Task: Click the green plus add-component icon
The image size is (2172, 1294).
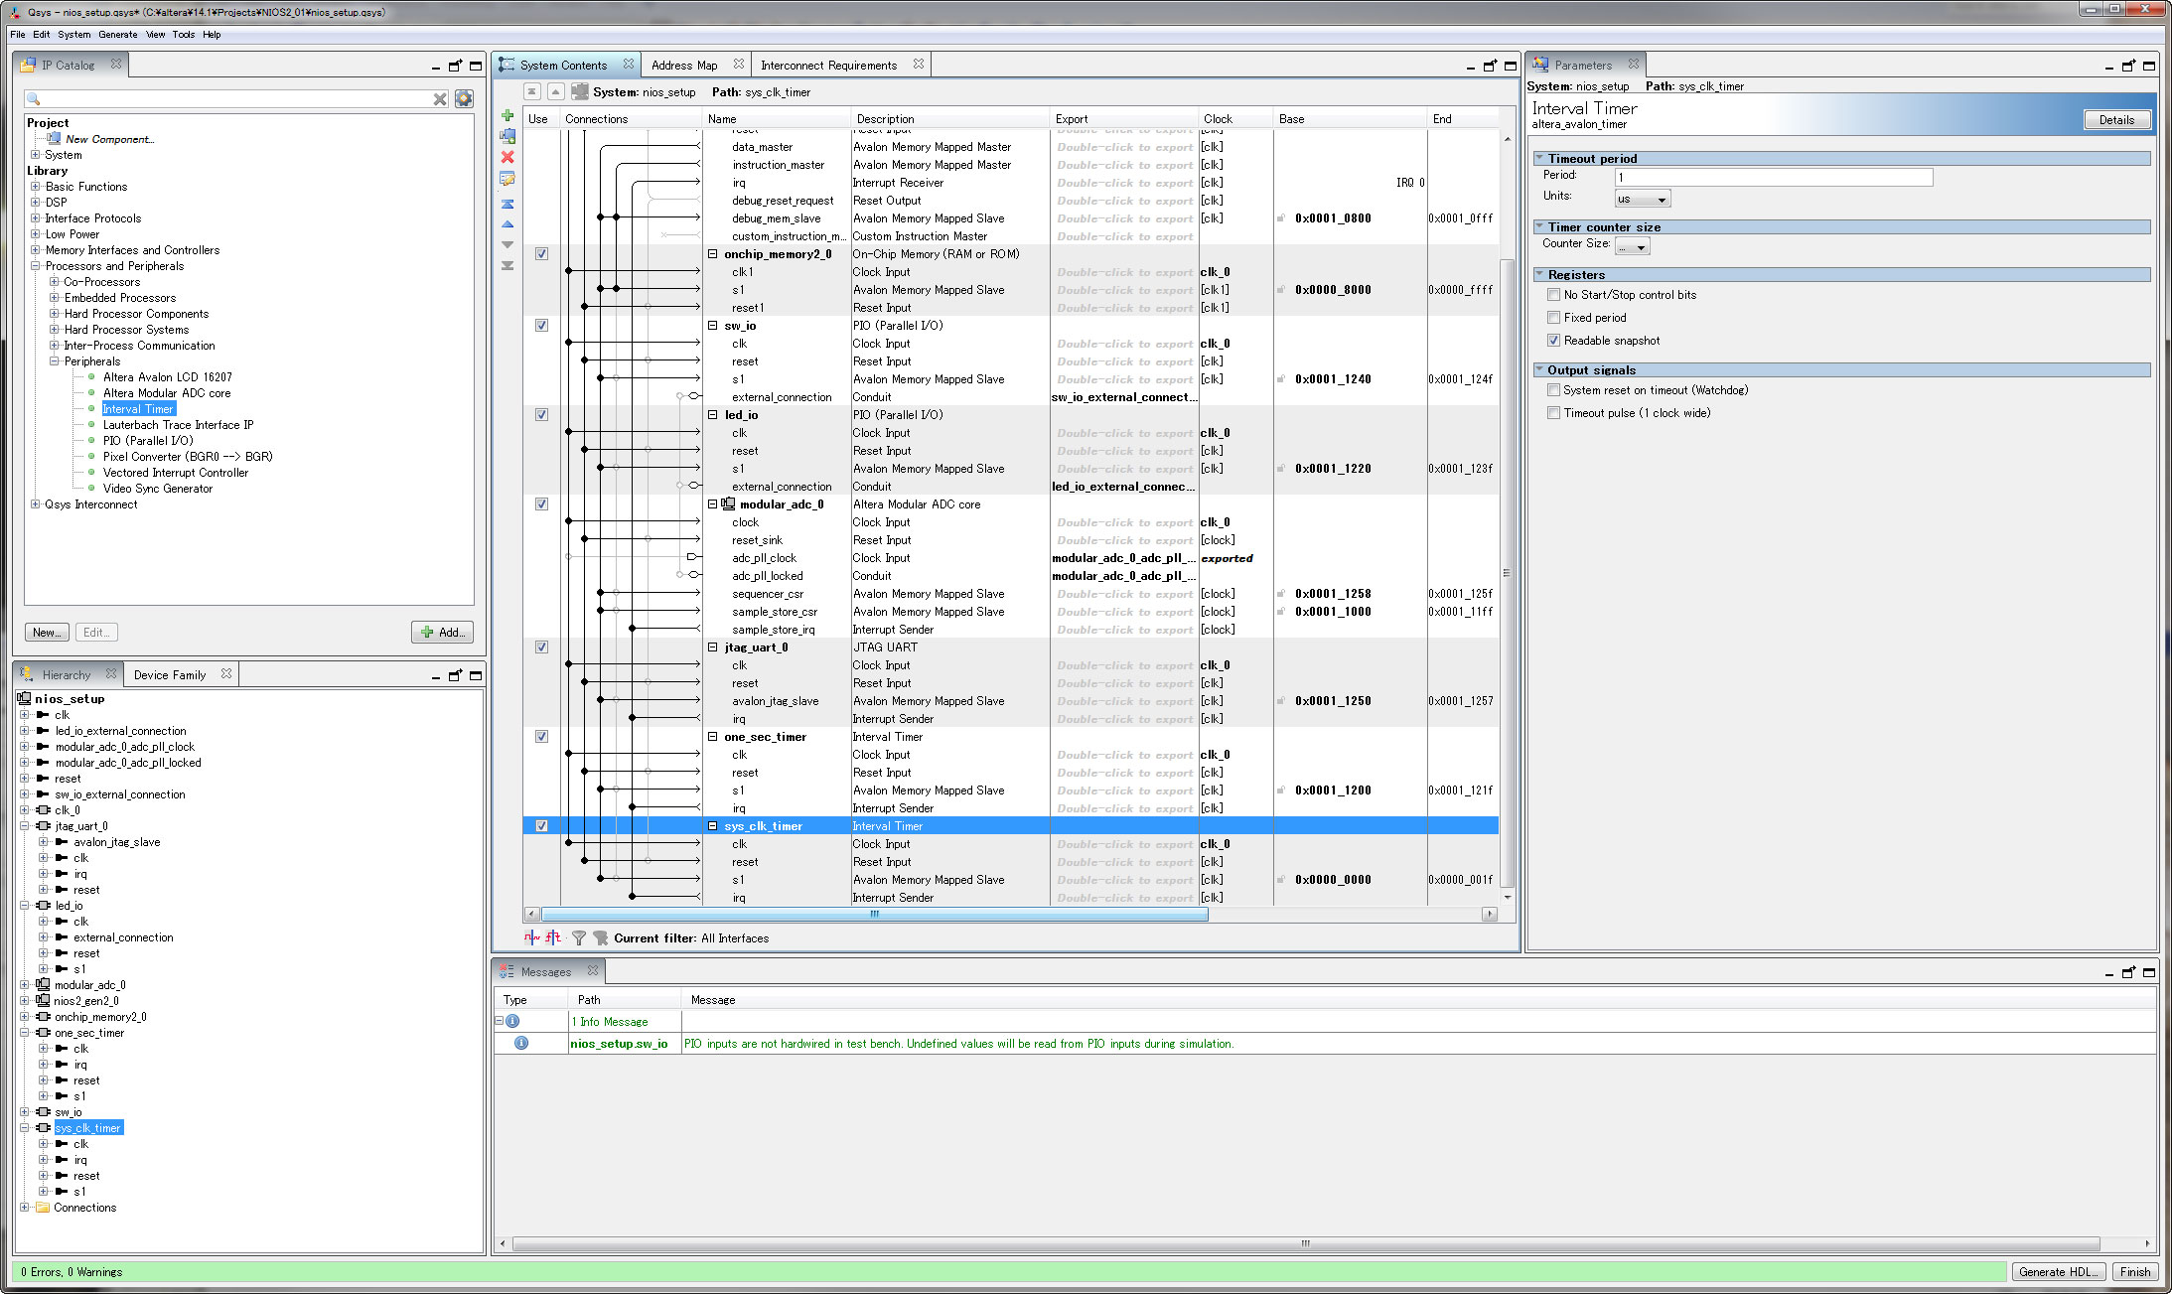Action: (x=507, y=116)
